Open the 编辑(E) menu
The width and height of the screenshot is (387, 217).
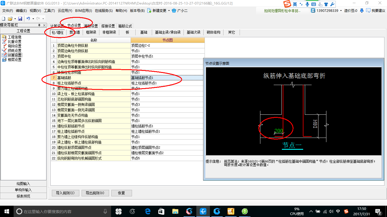(x=21, y=11)
